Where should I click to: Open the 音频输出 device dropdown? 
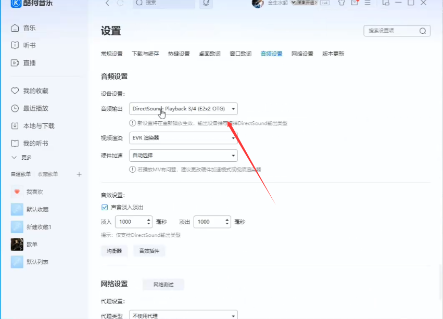183,109
